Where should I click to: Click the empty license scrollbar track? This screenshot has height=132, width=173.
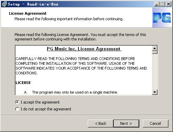pos(155,72)
